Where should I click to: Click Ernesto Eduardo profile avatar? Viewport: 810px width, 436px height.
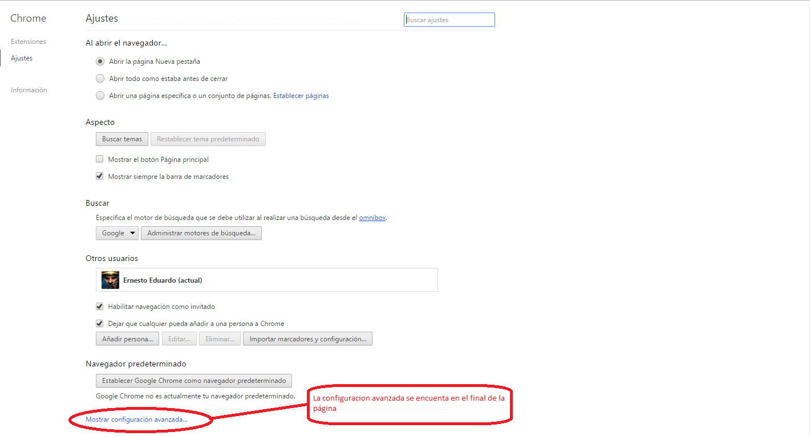click(x=110, y=280)
